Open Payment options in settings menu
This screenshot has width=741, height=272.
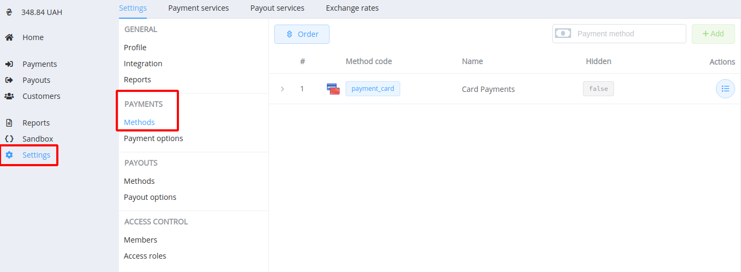pos(153,138)
